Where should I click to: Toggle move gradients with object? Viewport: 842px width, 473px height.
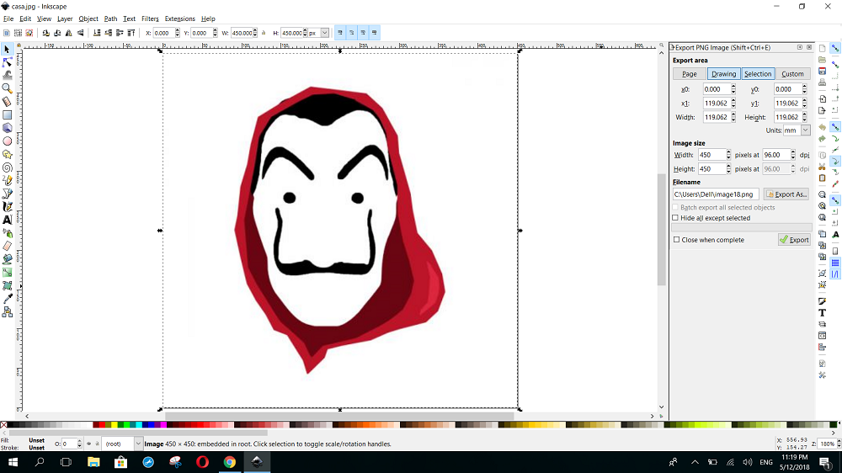[x=363, y=33]
